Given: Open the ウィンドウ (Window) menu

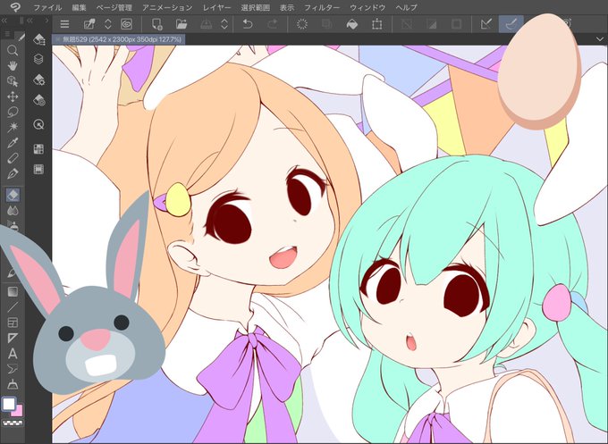Looking at the screenshot, I should pyautogui.click(x=367, y=7).
